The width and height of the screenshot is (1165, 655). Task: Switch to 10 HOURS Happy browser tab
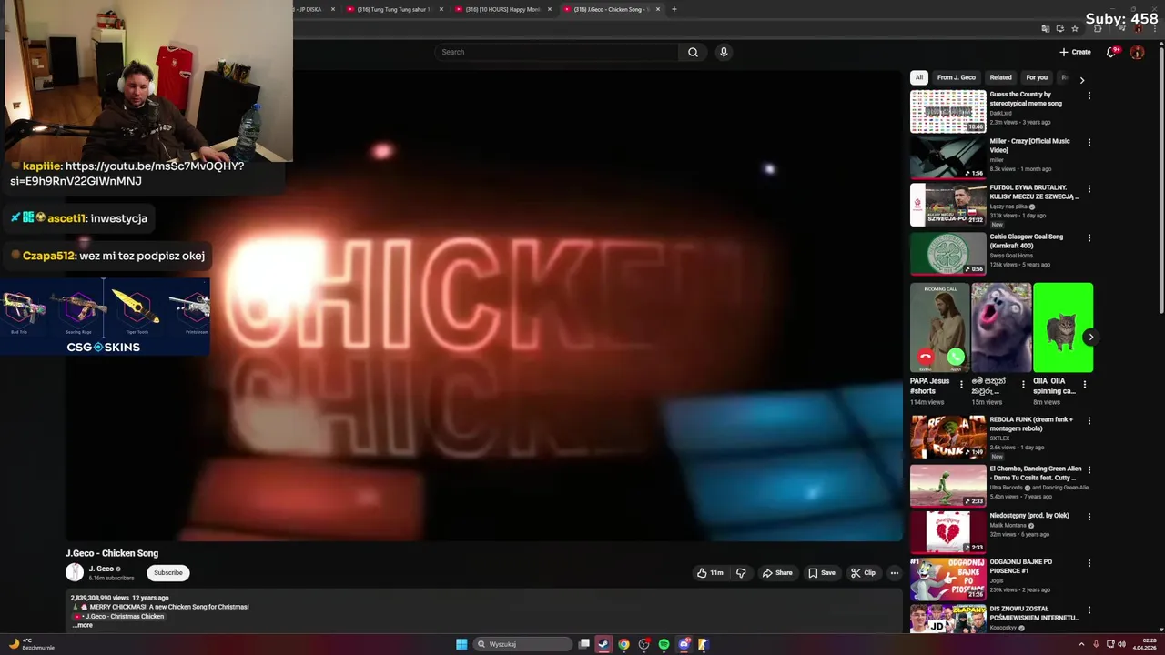(x=502, y=9)
